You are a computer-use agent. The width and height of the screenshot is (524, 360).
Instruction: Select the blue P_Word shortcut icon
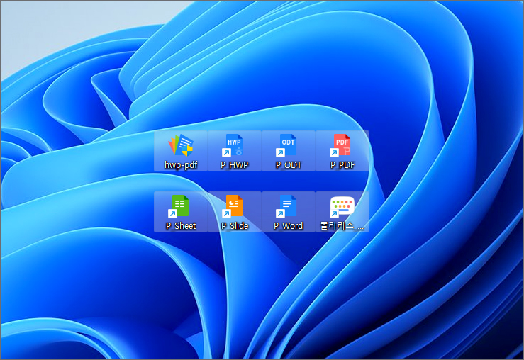tap(286, 206)
